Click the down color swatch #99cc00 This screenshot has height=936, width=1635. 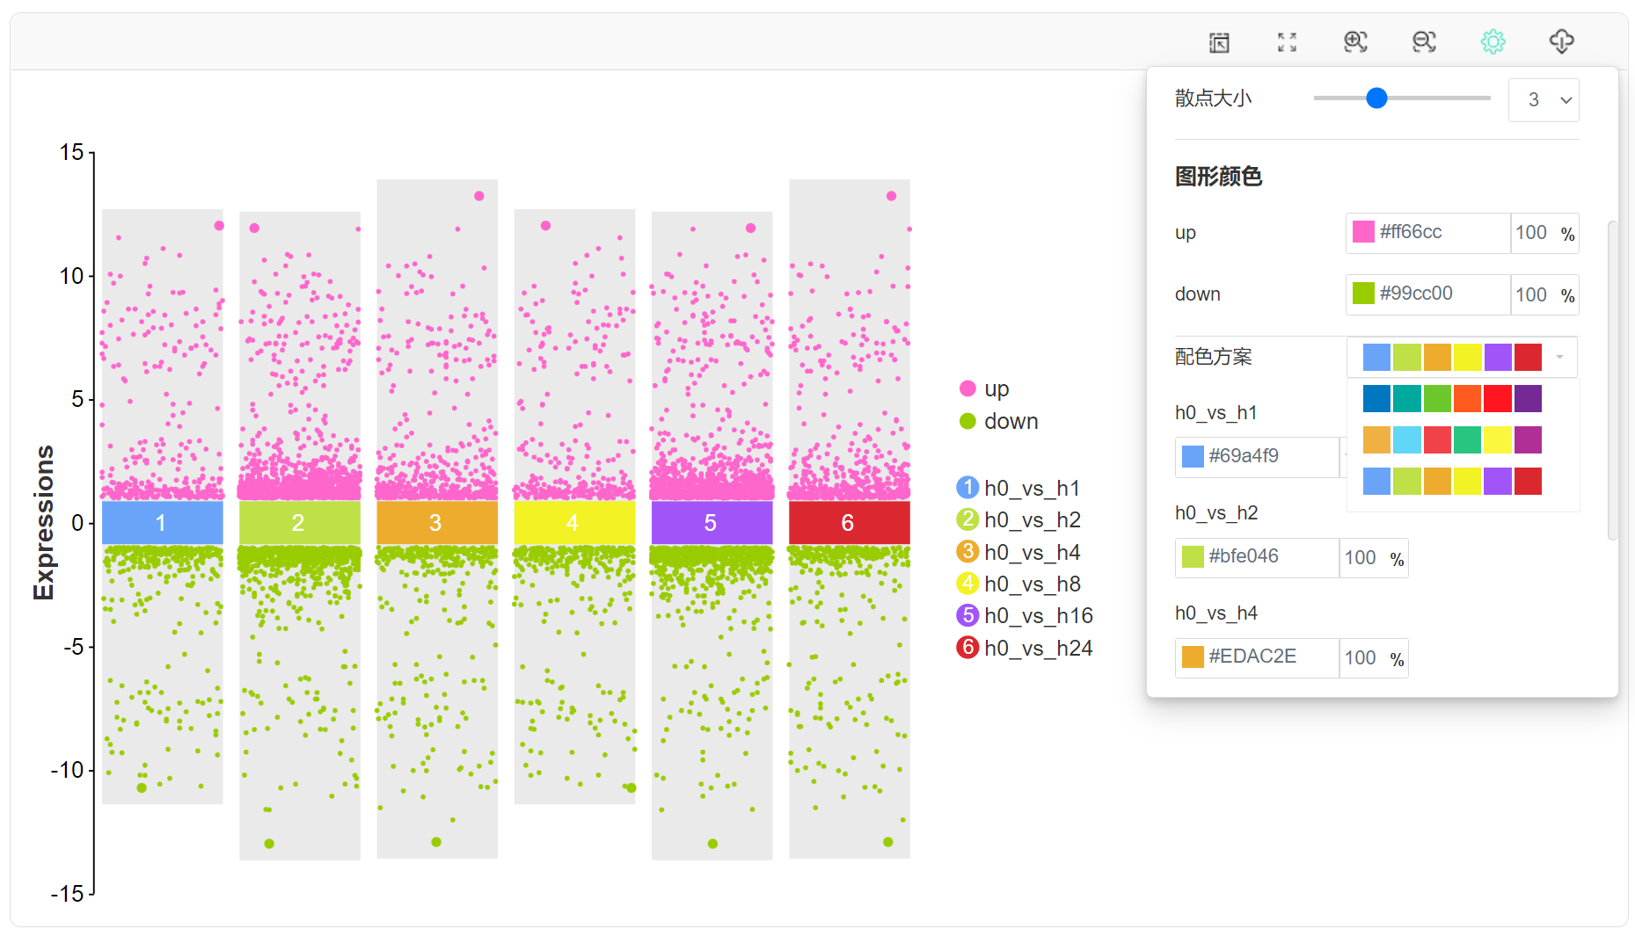pyautogui.click(x=1363, y=294)
